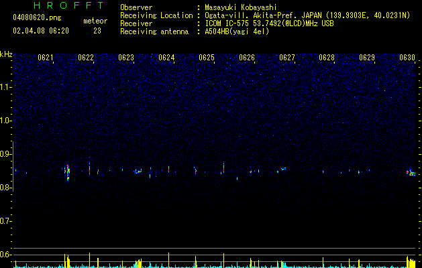This screenshot has height=268, width=422.
Task: Click location text Ogata-vill. Akita-Pref. JAPAN
Action: coord(264,15)
